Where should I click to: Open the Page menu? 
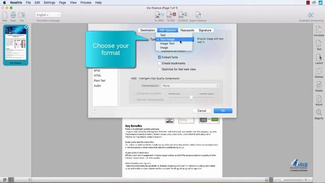coord(62,3)
